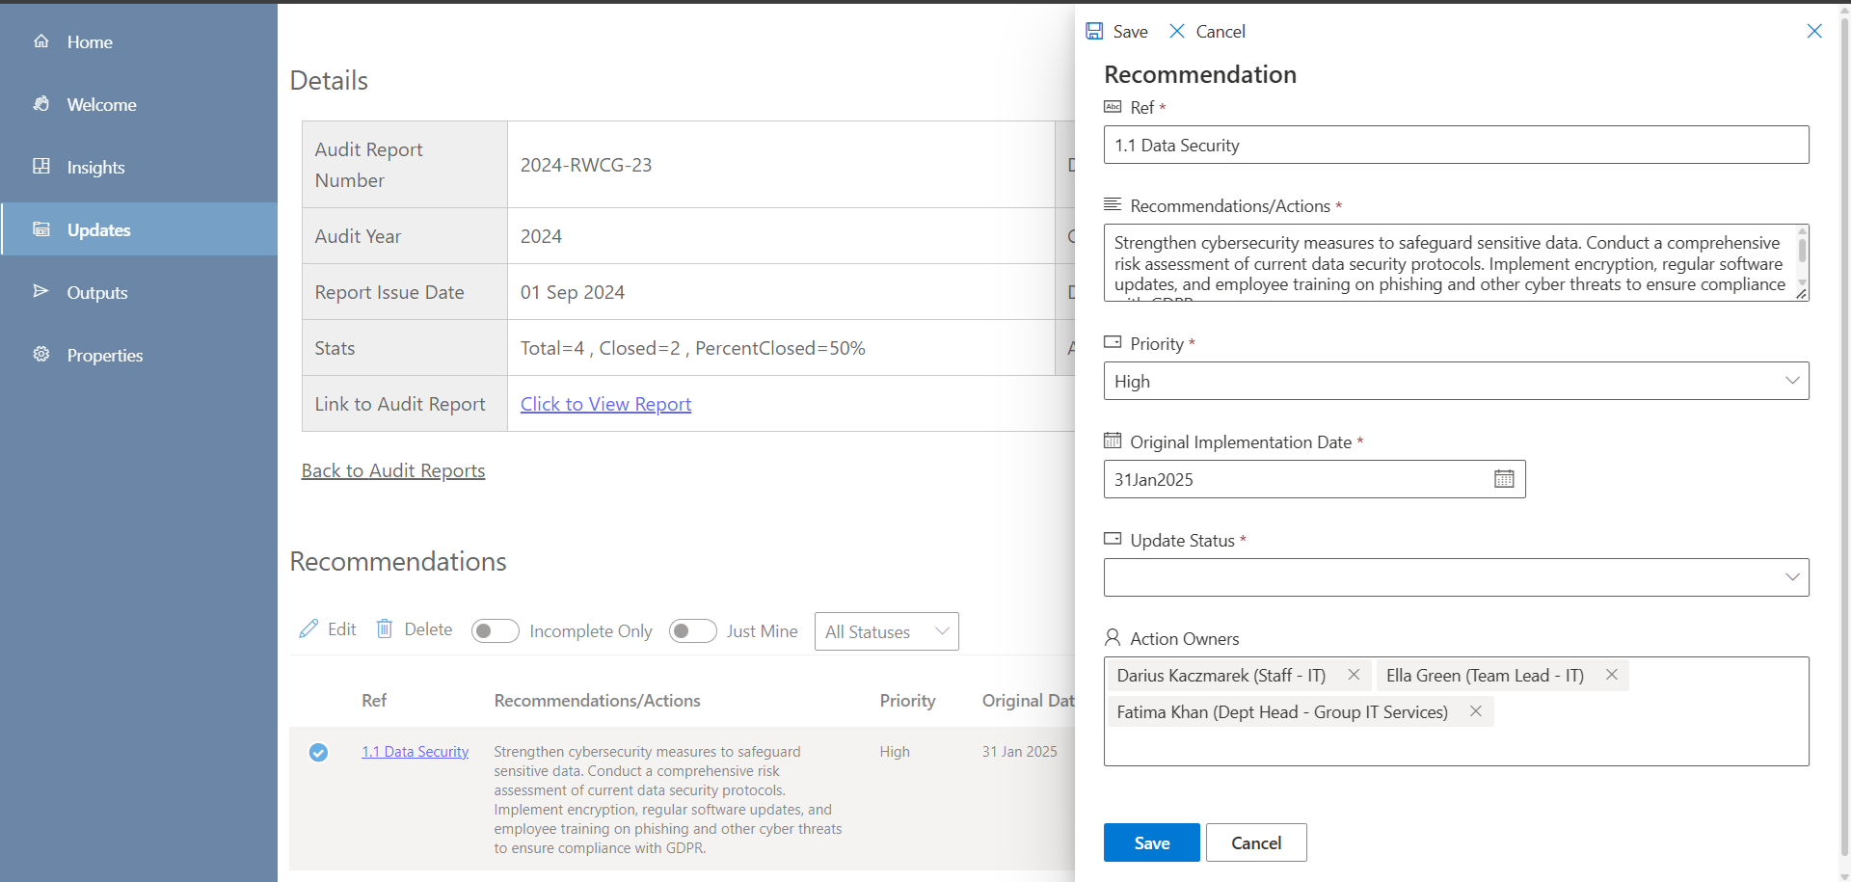Remove Darius Kaczmarek from Action Owners

(1354, 675)
